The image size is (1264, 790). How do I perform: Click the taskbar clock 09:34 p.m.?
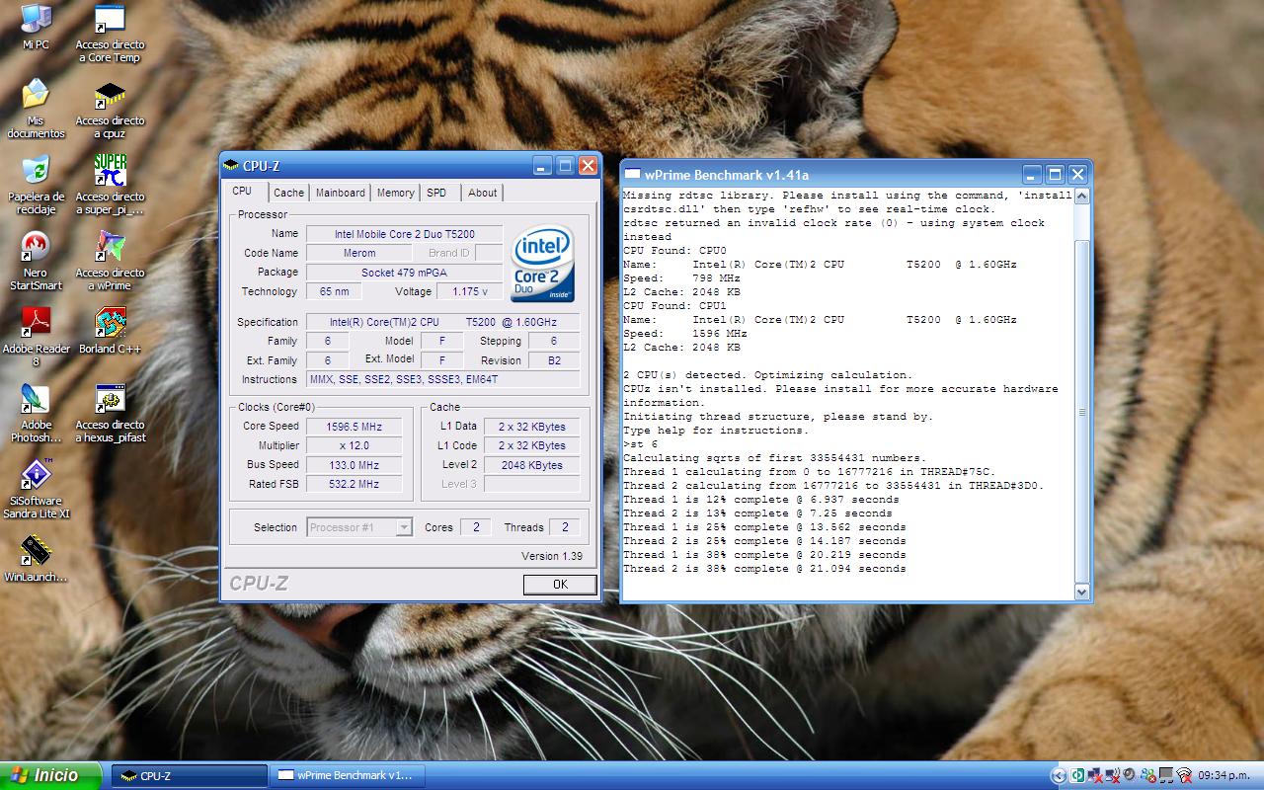coord(1224,775)
